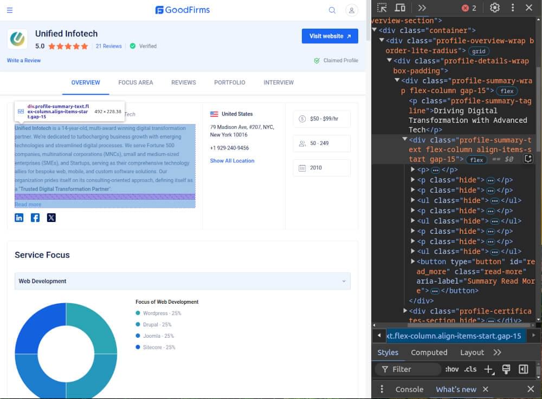Toggle the device toolbar in DevTools

click(x=399, y=8)
